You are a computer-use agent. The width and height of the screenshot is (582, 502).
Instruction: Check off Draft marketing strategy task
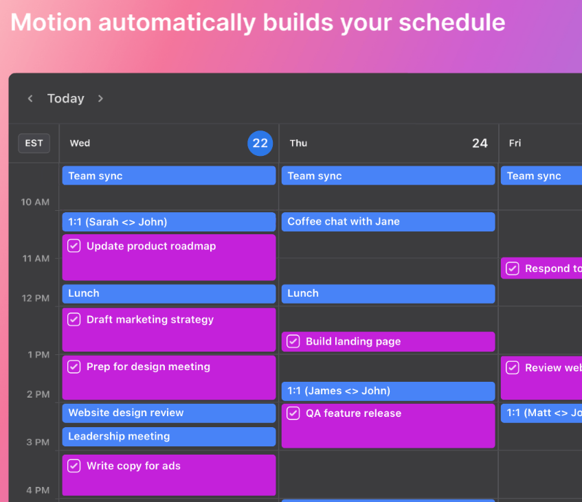coord(74,319)
